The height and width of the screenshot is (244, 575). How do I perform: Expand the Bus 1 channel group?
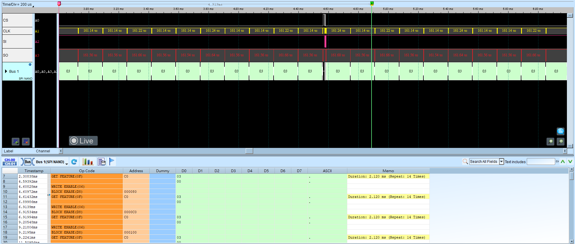tap(6, 71)
